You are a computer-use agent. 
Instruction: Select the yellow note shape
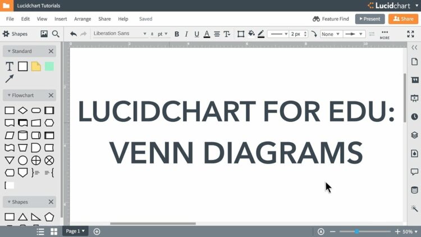pyautogui.click(x=36, y=66)
